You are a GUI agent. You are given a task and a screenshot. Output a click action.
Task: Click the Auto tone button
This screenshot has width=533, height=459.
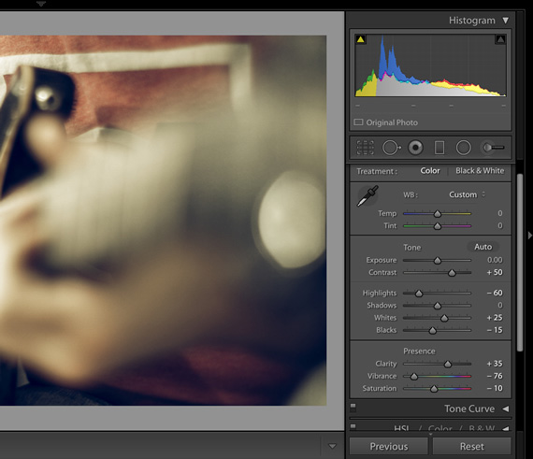[x=483, y=247]
